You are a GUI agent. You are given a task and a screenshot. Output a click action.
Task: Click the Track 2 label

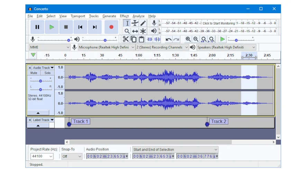(x=218, y=122)
